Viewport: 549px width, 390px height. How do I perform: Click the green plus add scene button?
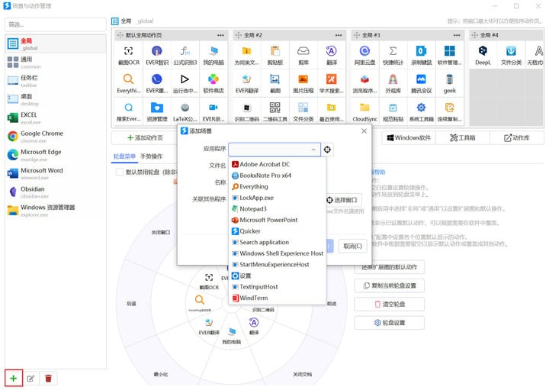[x=13, y=378]
